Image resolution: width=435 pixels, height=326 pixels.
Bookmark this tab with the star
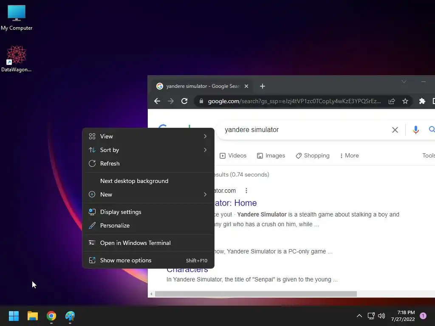coord(405,101)
